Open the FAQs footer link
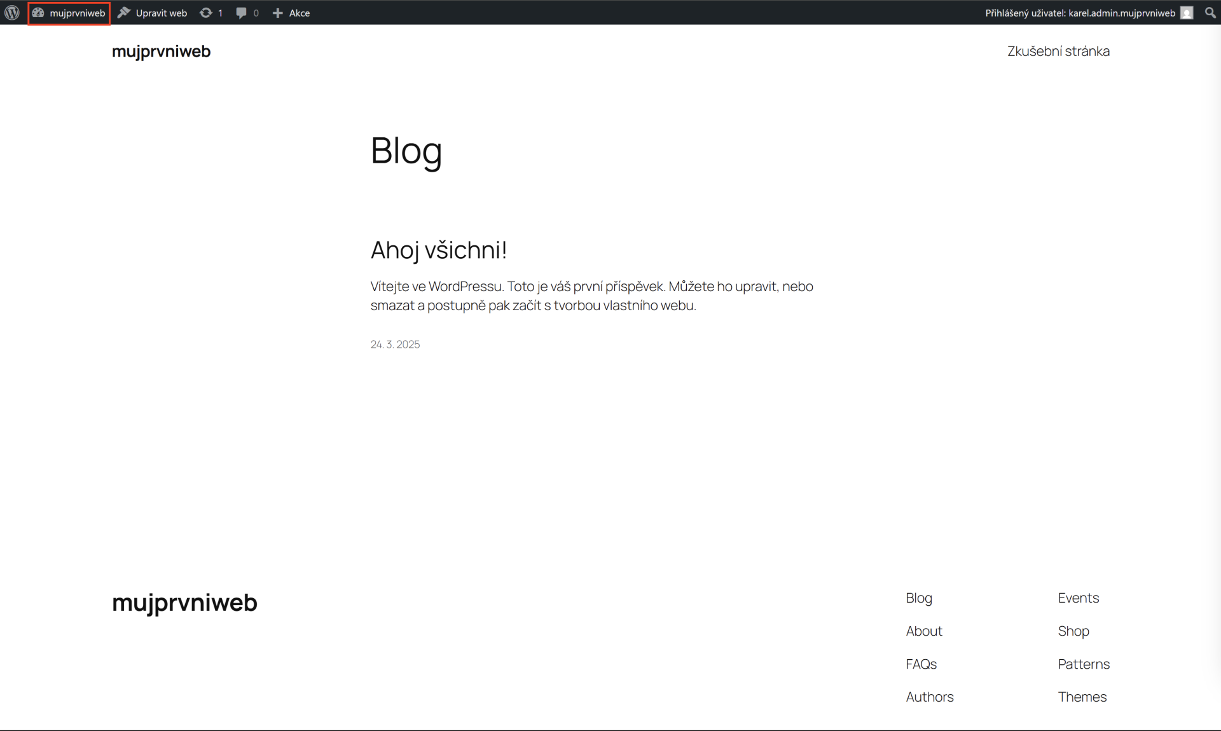Screen dimensions: 1221x731 (920, 664)
